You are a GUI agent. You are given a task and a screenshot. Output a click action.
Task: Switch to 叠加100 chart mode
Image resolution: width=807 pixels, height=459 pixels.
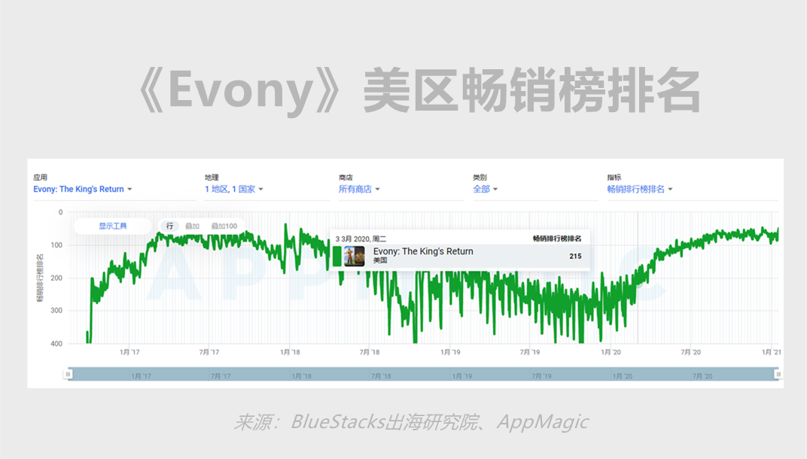pos(224,226)
